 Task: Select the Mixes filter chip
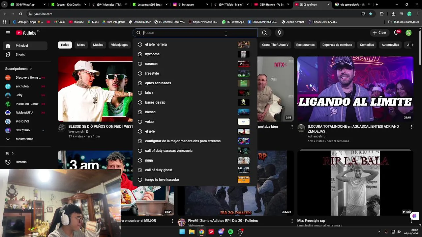click(81, 45)
